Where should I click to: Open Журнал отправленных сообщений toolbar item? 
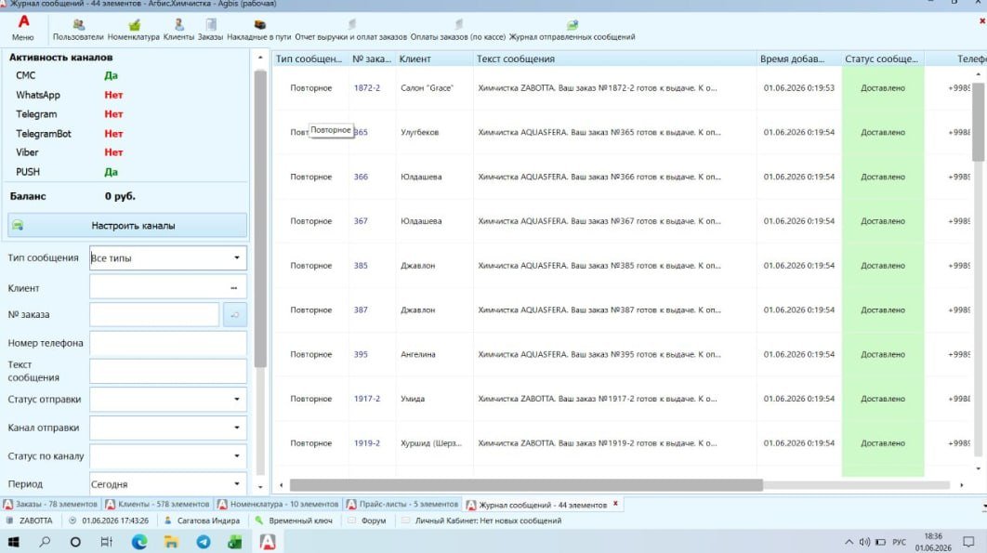[572, 30]
